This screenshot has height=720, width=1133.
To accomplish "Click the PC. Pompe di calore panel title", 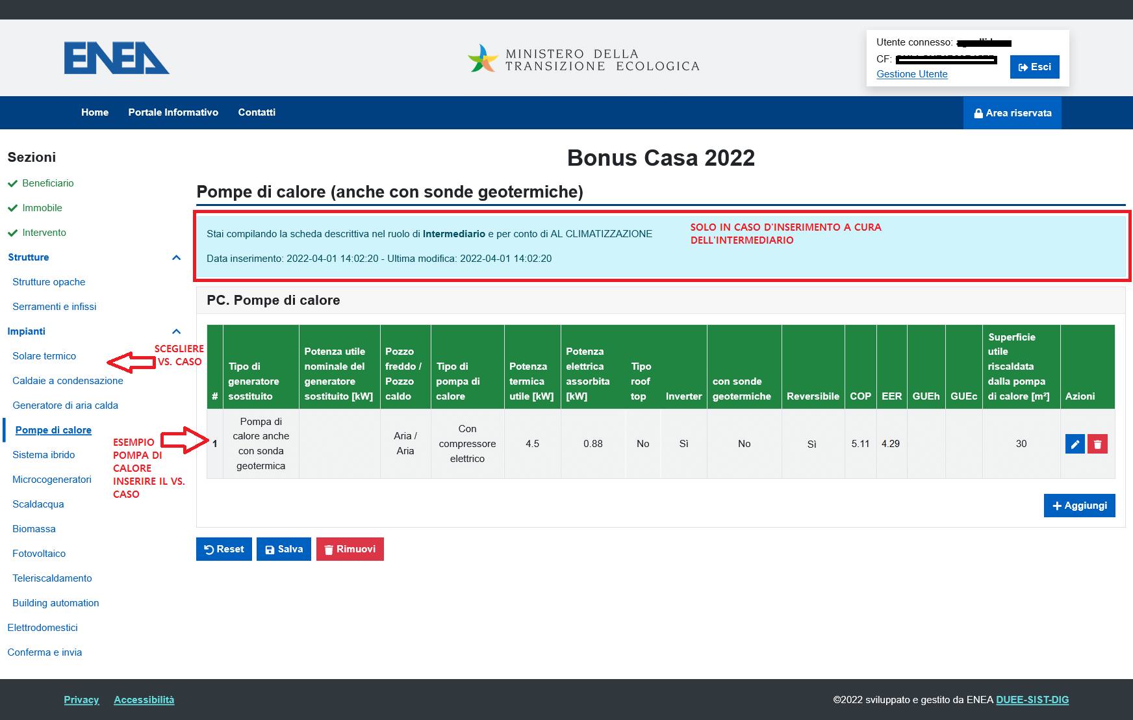I will click(274, 300).
